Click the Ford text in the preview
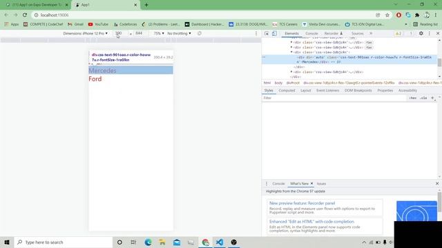The width and height of the screenshot is (442, 248). [95, 79]
